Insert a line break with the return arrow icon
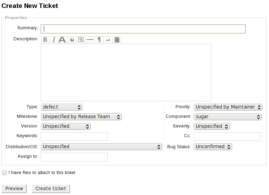The image size is (269, 195). (108, 40)
